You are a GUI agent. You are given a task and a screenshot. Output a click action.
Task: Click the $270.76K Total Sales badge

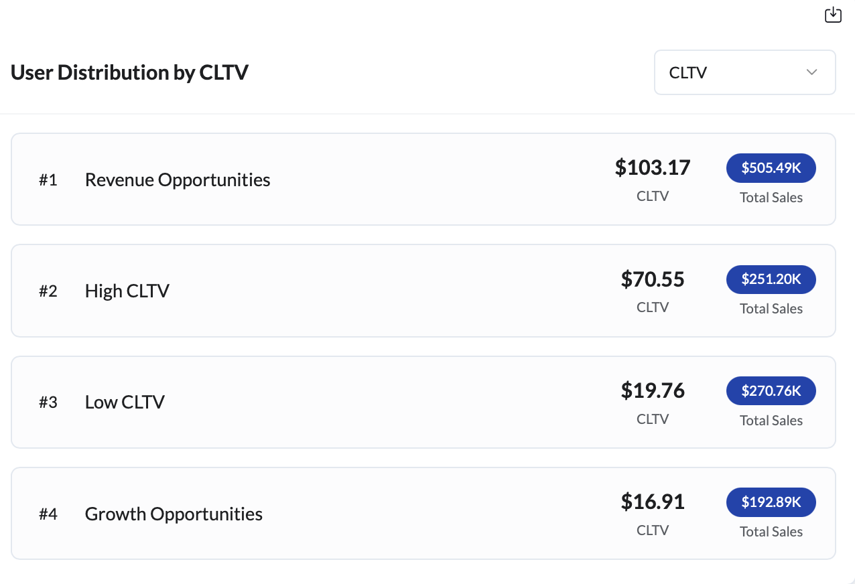771,390
